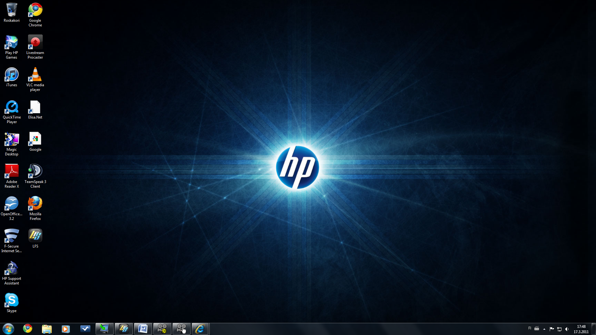The image size is (596, 335).
Task: Switch to Internet Explorer in taskbar
Action: point(200,329)
